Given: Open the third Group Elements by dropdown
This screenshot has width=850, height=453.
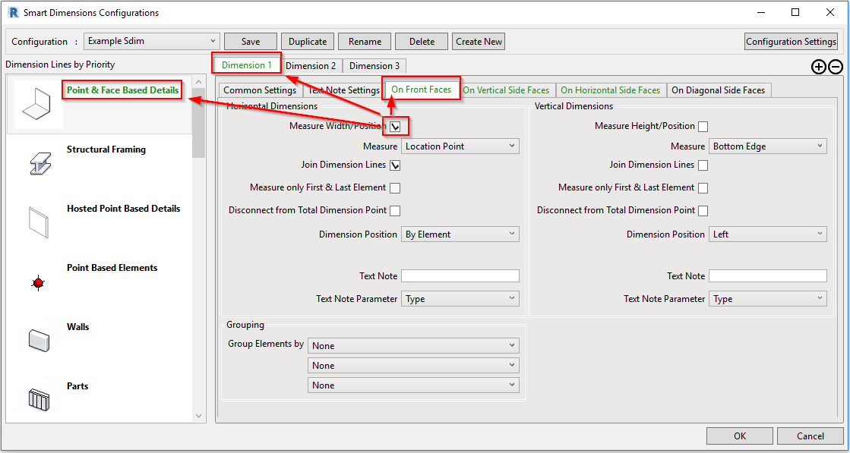Looking at the screenshot, I should click(x=414, y=385).
